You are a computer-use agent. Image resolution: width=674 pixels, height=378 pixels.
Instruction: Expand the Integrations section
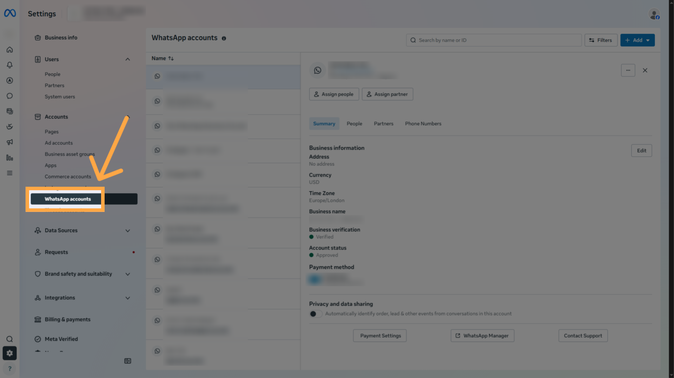(x=128, y=298)
